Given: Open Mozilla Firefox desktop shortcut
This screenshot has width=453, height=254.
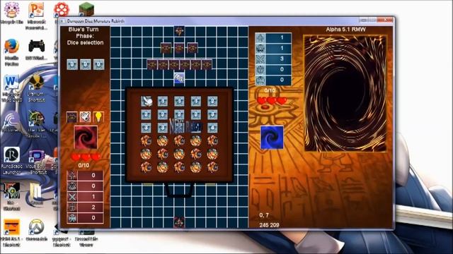Looking at the screenshot, I should [11, 52].
